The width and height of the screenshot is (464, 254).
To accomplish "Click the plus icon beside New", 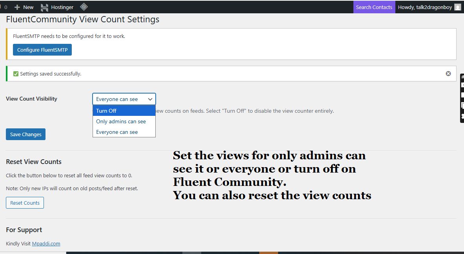I will coord(17,7).
